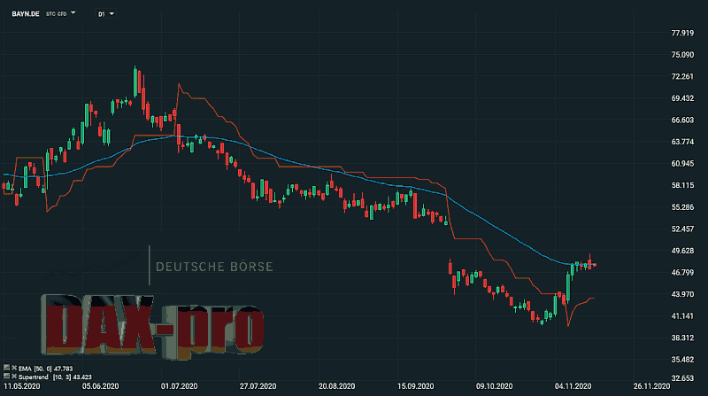Click the 09.10.2020 date label
The height and width of the screenshot is (396, 708).
coord(494,386)
